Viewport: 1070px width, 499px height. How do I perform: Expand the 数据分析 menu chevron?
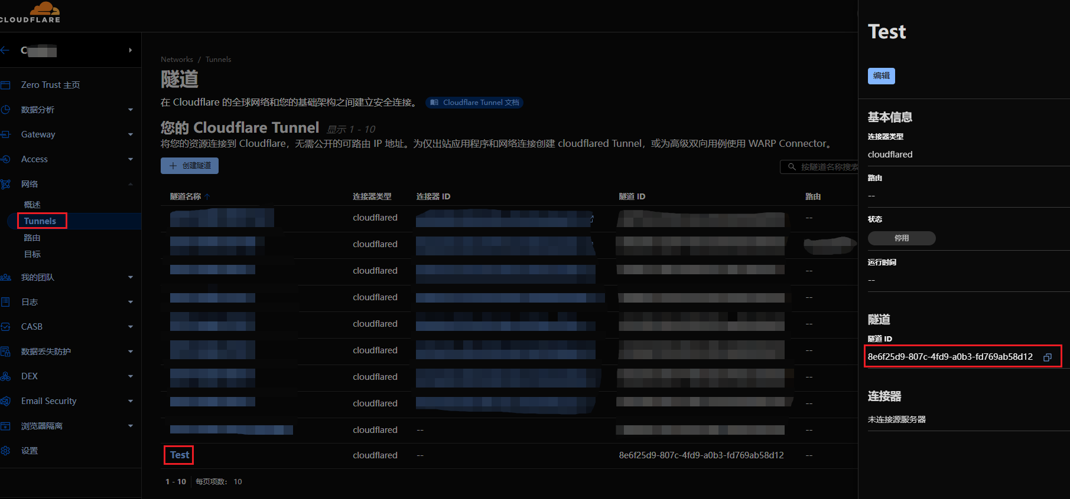tap(131, 110)
